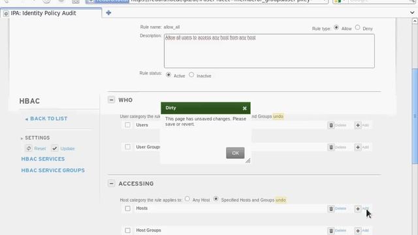Viewport: 418px width, 235px height.
Task: Select the IPA: Identity Policy Audit tab
Action: click(x=51, y=13)
